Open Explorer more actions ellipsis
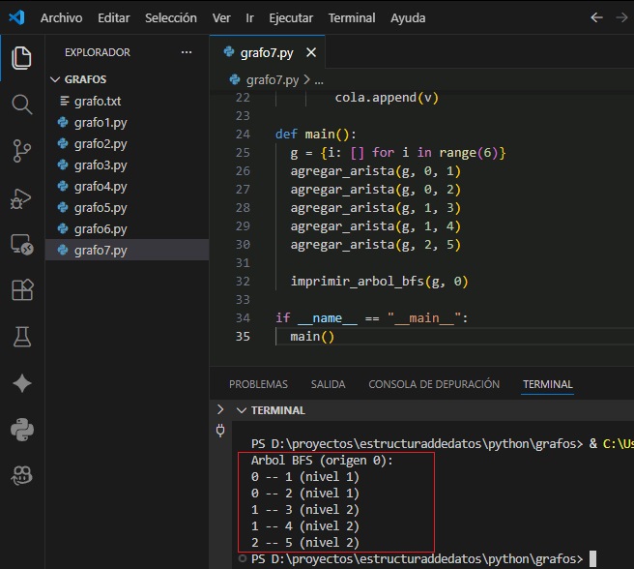The image size is (634, 569). pyautogui.click(x=187, y=52)
